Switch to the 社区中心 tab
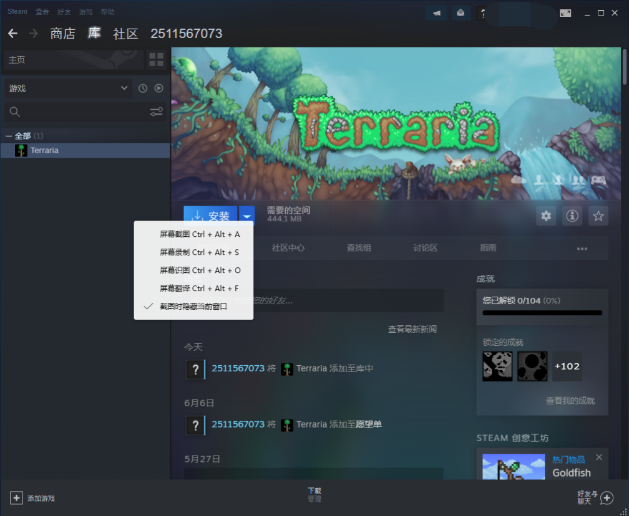Image resolution: width=629 pixels, height=516 pixels. [288, 248]
